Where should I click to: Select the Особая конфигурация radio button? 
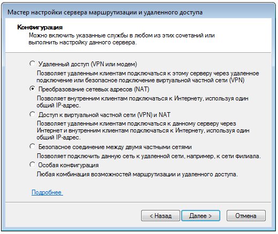tap(32, 165)
